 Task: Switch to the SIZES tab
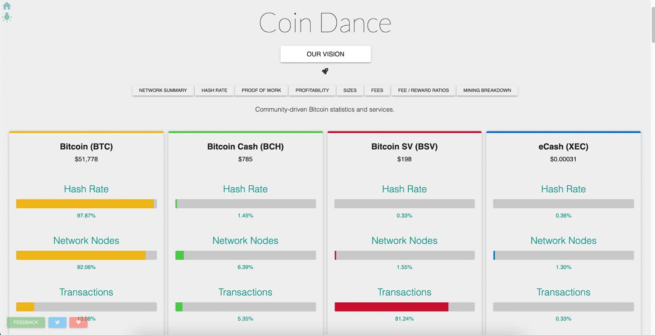(350, 90)
